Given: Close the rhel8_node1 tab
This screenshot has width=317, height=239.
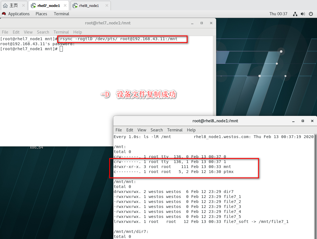Looking at the screenshot, I should [107, 6].
